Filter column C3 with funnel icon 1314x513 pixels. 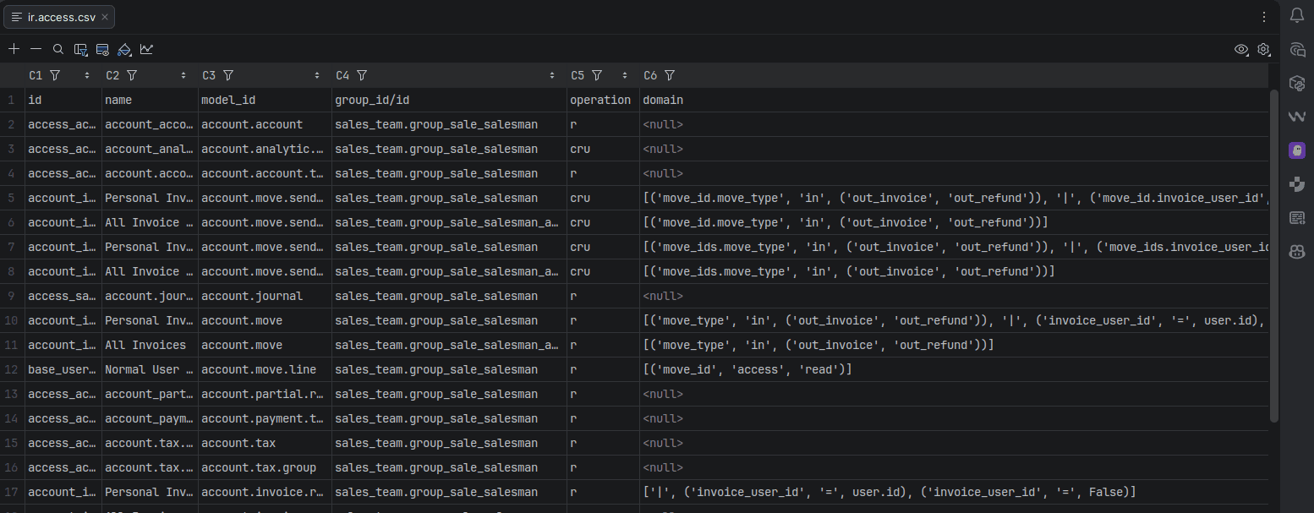click(228, 75)
